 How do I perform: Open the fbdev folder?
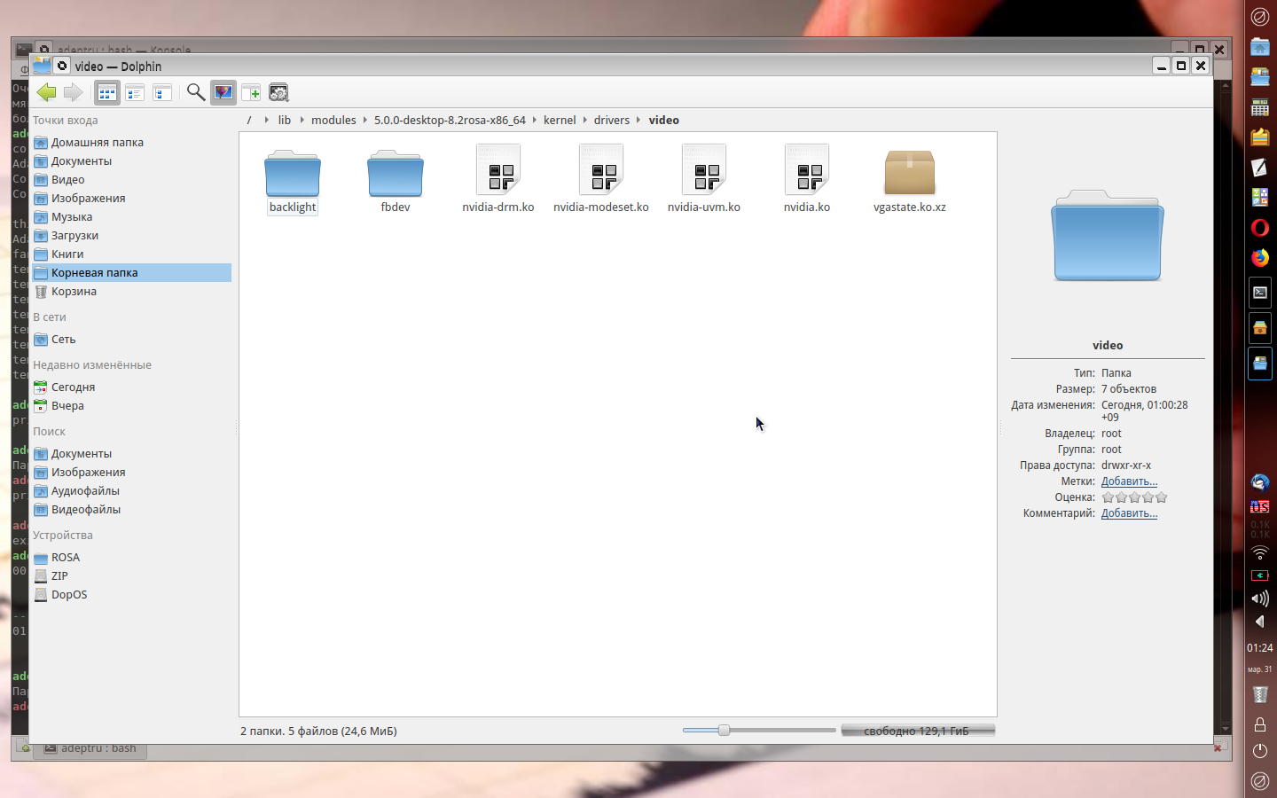point(396,180)
